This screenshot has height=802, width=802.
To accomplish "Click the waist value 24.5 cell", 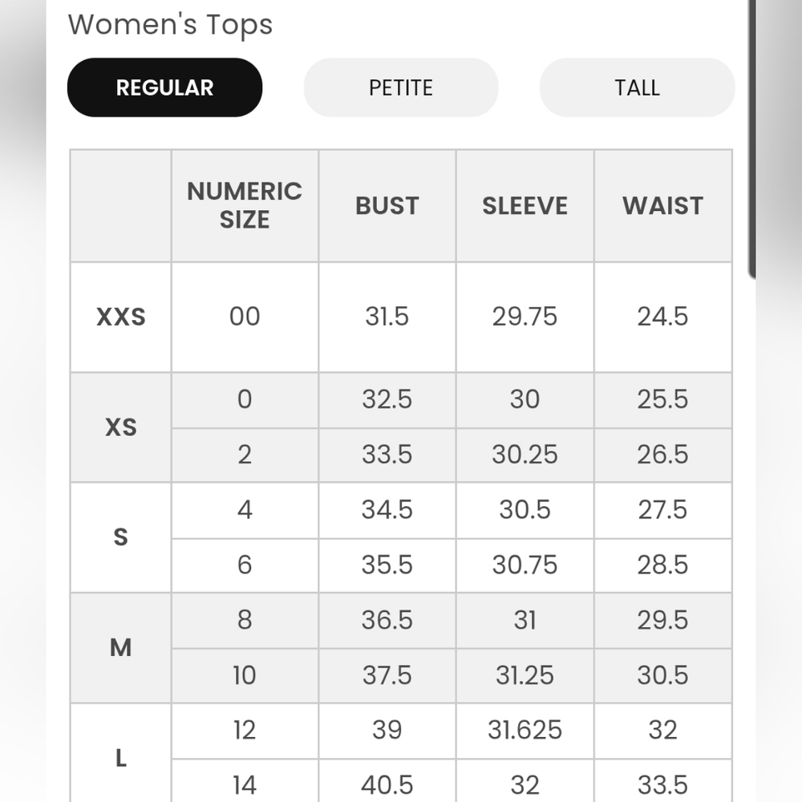I will pyautogui.click(x=663, y=317).
